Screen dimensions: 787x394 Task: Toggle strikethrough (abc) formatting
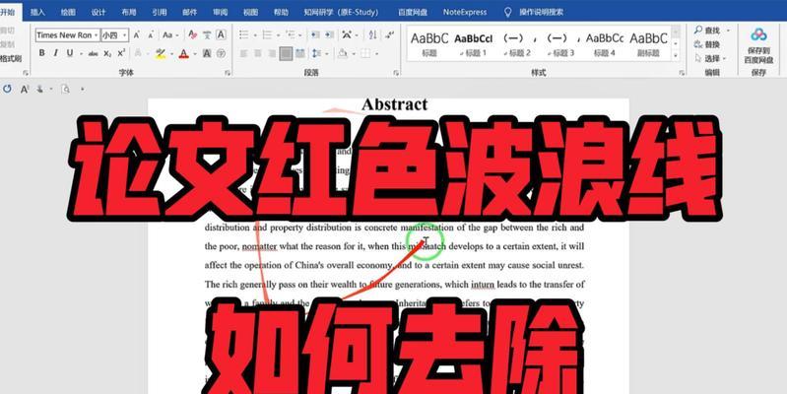(x=93, y=54)
